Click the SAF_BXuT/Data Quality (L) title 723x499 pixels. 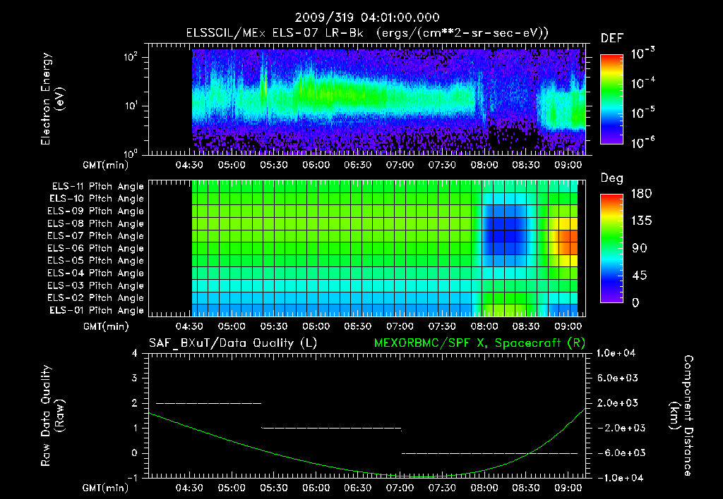[233, 343]
